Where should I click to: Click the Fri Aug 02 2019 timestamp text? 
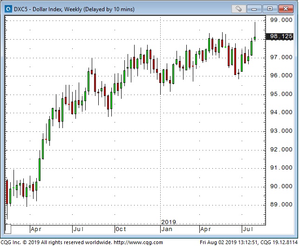pos(229,242)
